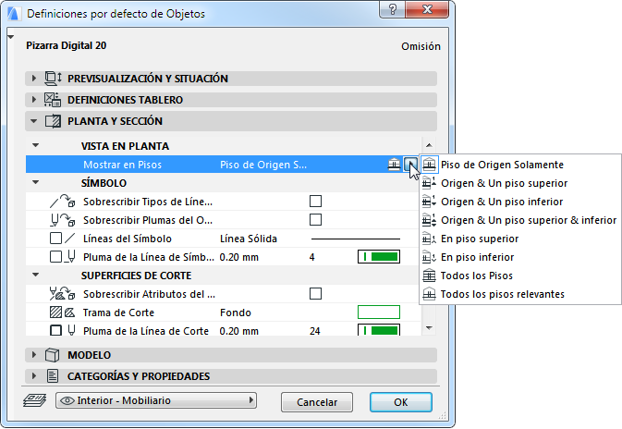Click the Piso de Origen S... value

[263, 165]
